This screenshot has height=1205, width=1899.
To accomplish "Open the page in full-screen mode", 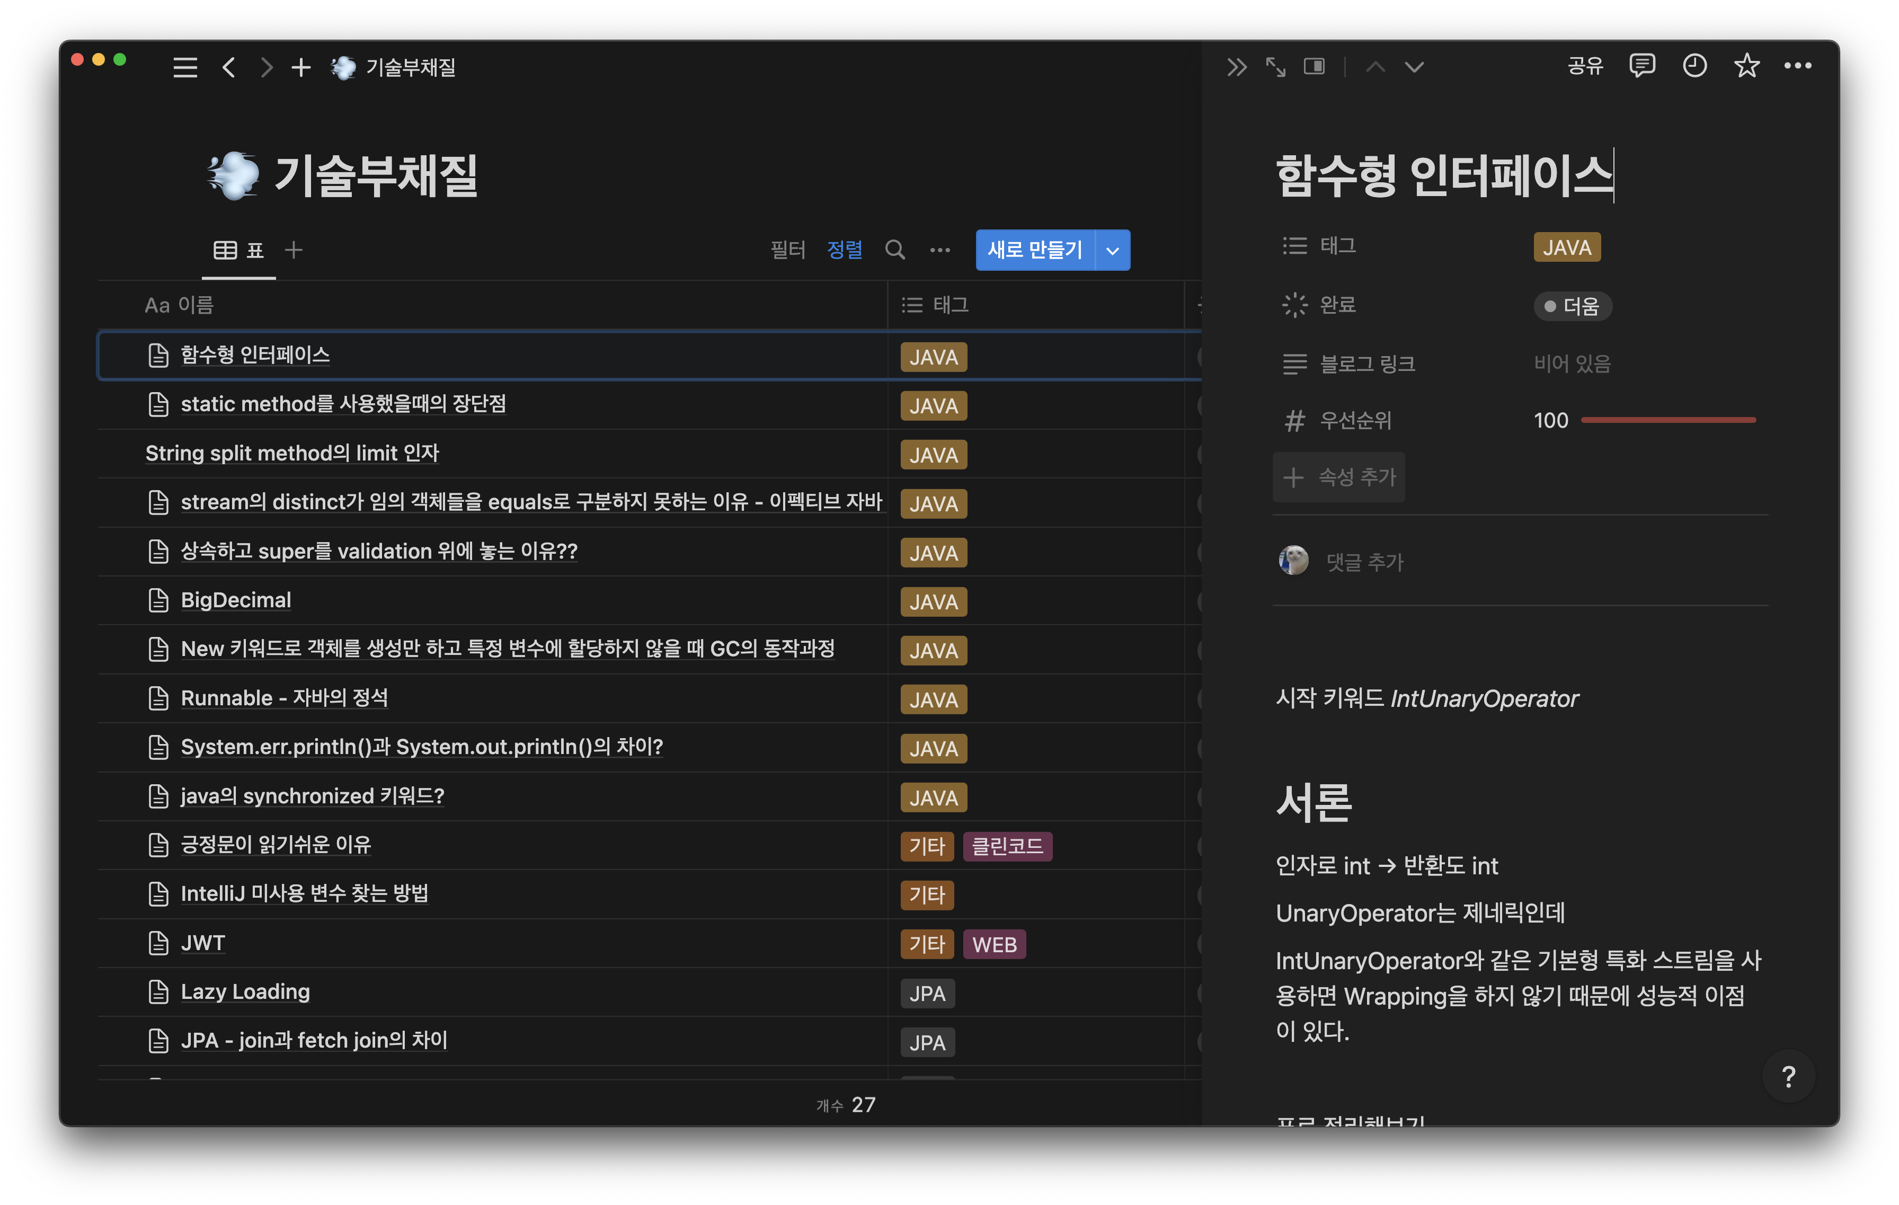I will click(1275, 67).
